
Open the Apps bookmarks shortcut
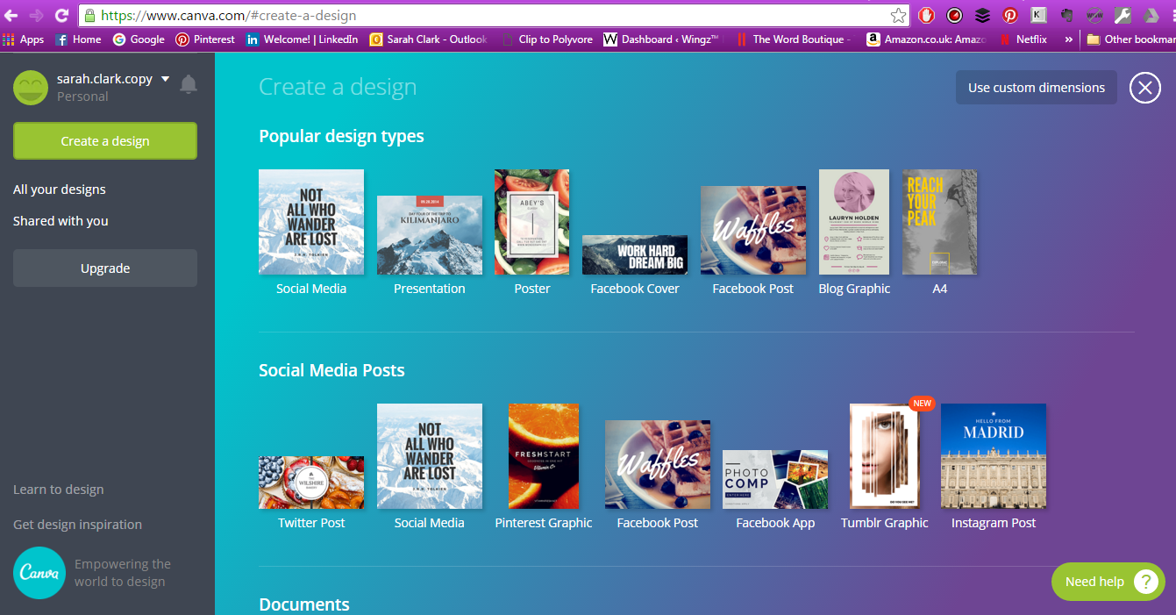pyautogui.click(x=24, y=39)
